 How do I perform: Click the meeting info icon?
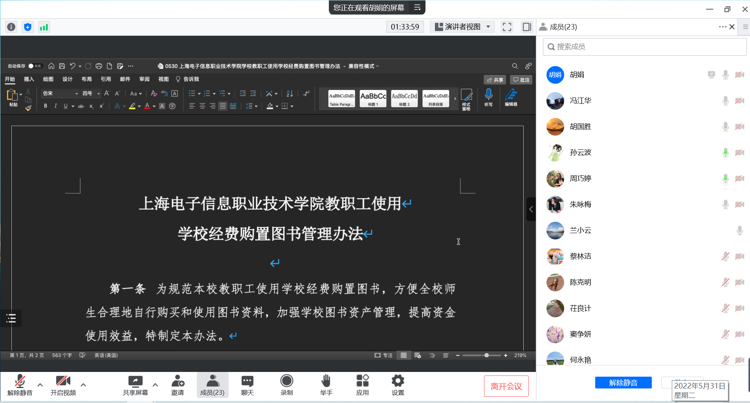11,27
